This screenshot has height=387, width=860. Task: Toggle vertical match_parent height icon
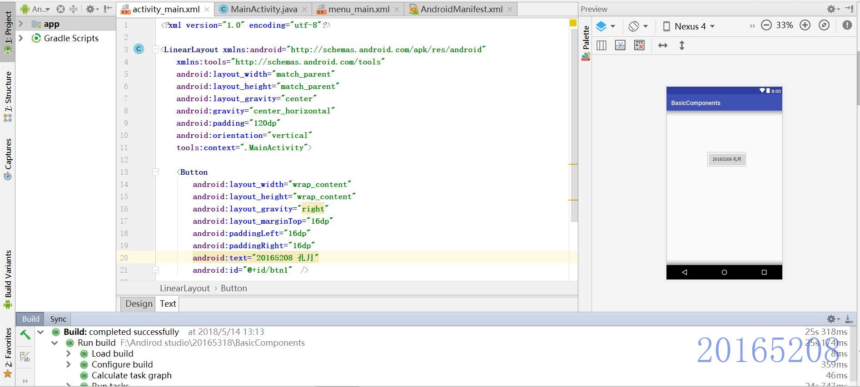[x=682, y=45]
